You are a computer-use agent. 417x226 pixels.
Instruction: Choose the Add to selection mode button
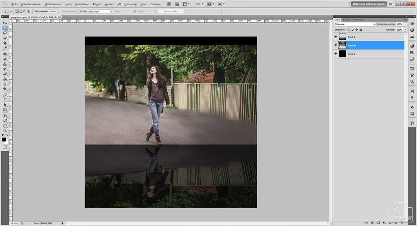pyautogui.click(x=21, y=11)
